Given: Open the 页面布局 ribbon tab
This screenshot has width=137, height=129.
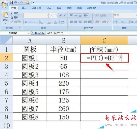Looking at the screenshot, I should pyautogui.click(x=36, y=8).
